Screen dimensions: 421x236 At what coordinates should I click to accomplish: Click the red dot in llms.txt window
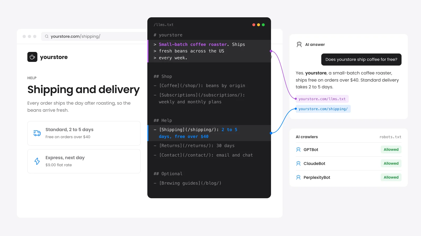click(x=254, y=25)
